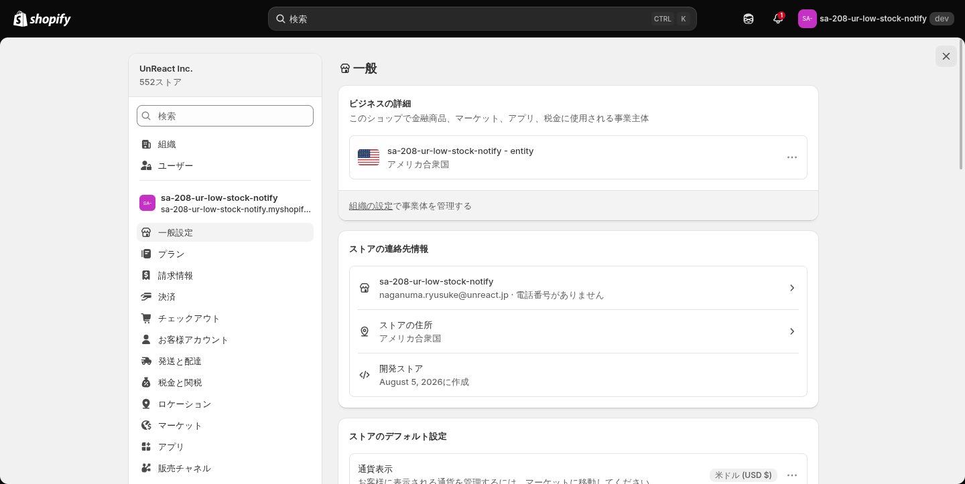
Task: Click the プラン icon
Action: [146, 254]
